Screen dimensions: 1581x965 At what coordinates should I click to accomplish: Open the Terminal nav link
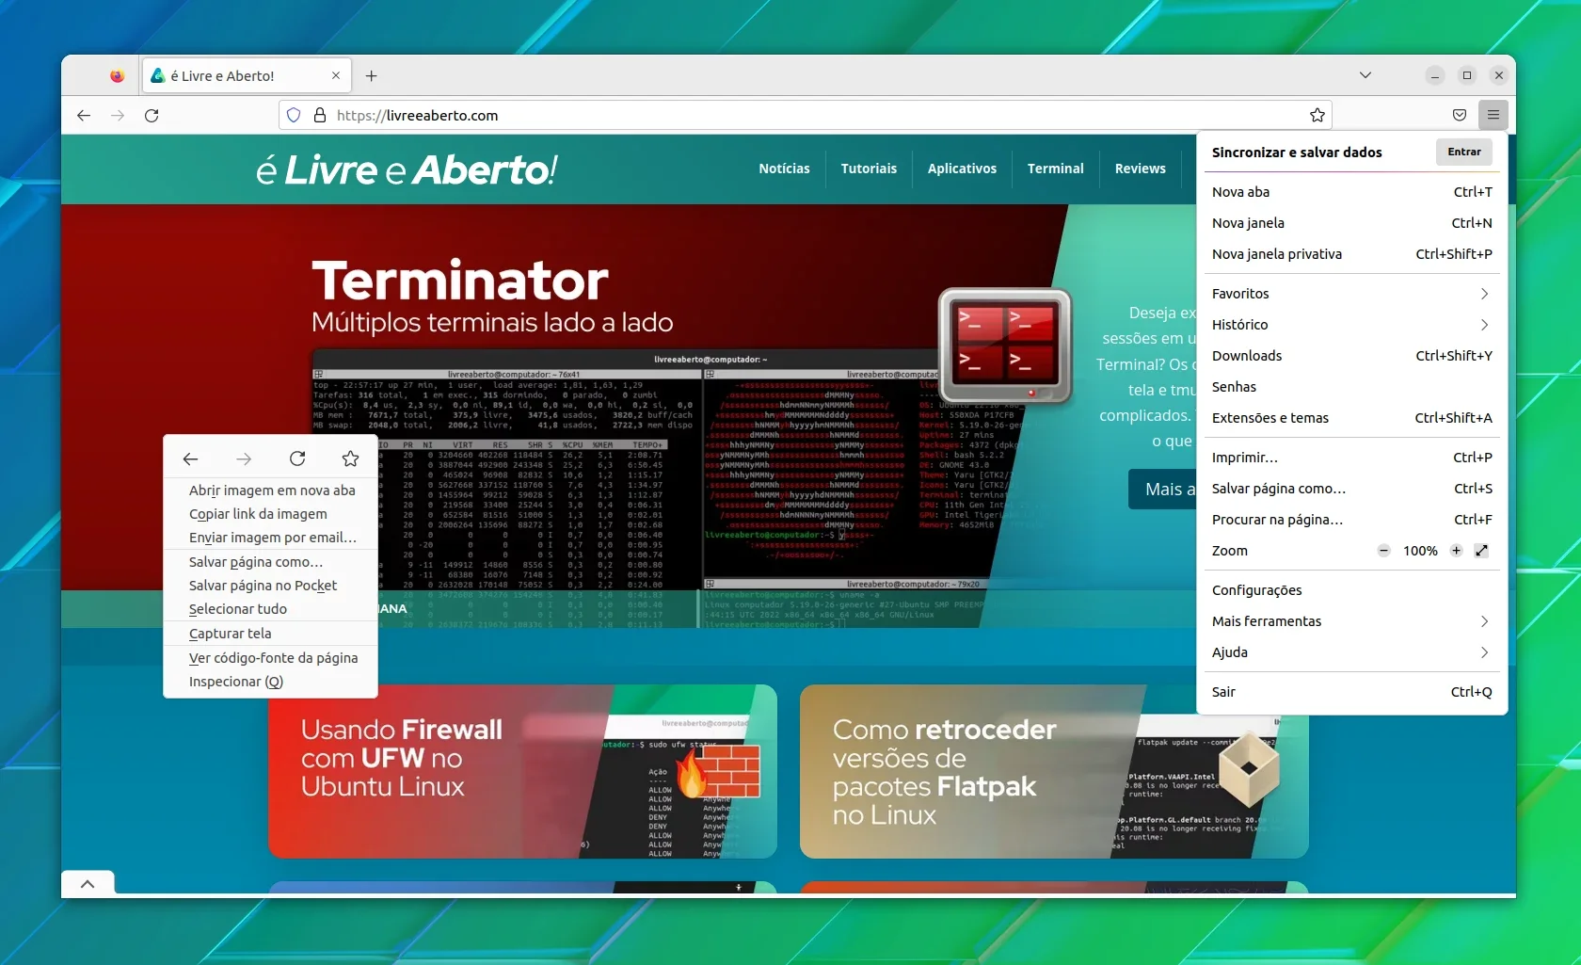1055,169
